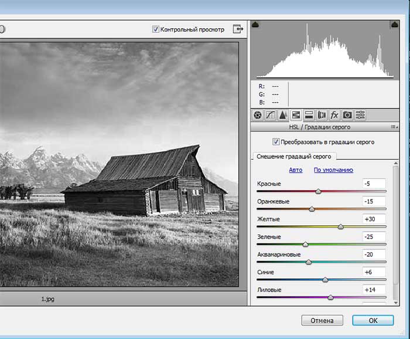Screen dimensions: 410x339
Task: Open the Split Toning panel icon
Action: click(309, 115)
